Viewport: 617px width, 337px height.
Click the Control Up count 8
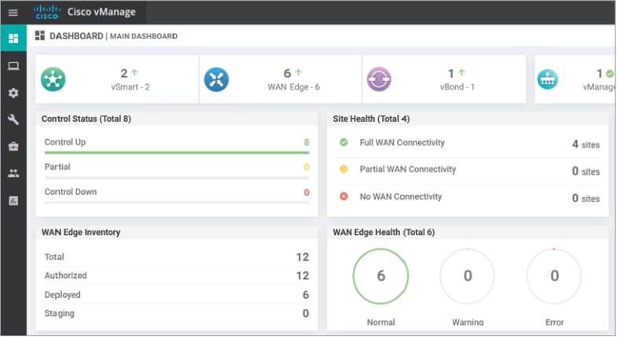[x=306, y=142]
